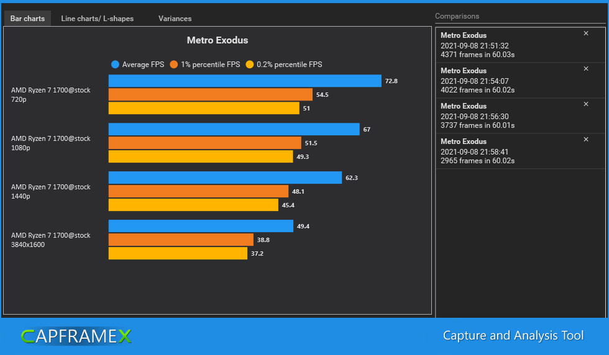Click the CAPFRAMEX logo
The image size is (609, 355).
coord(76,336)
